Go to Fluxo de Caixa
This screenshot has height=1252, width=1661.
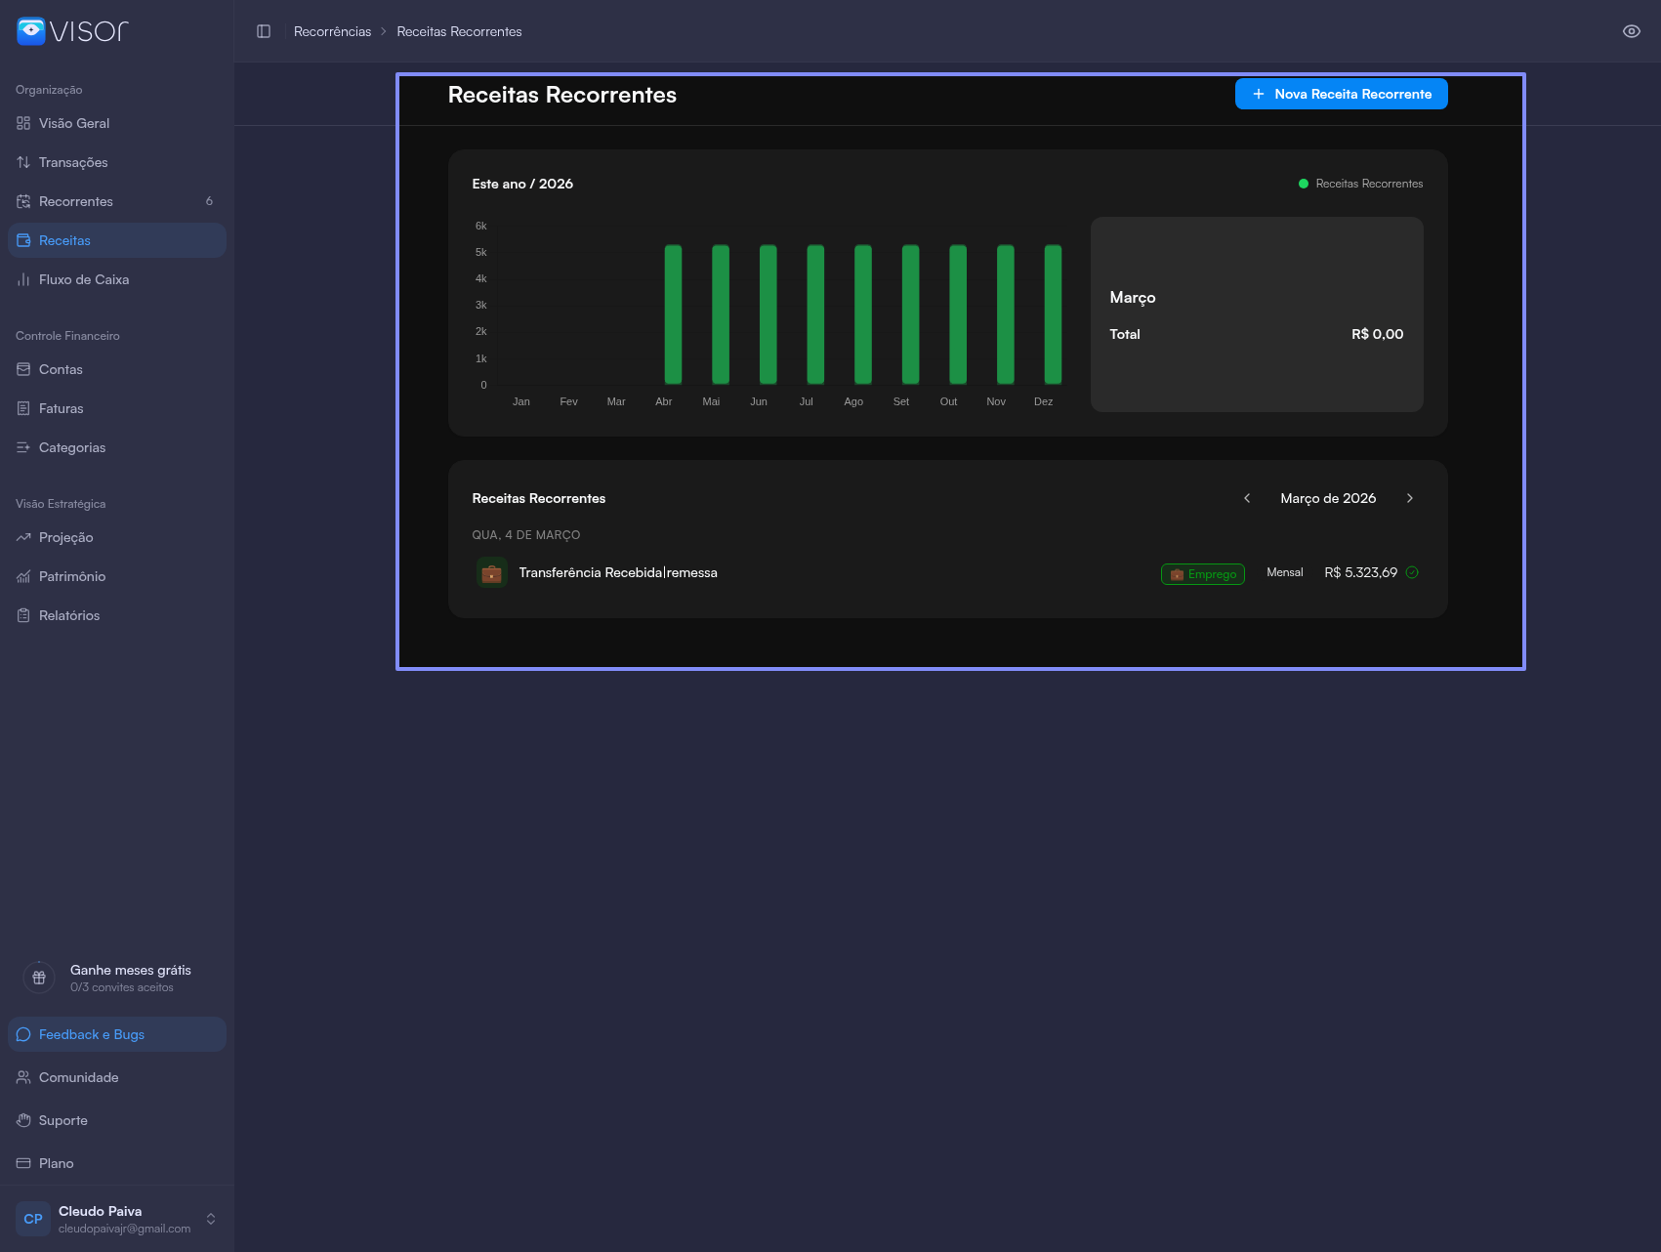84,279
